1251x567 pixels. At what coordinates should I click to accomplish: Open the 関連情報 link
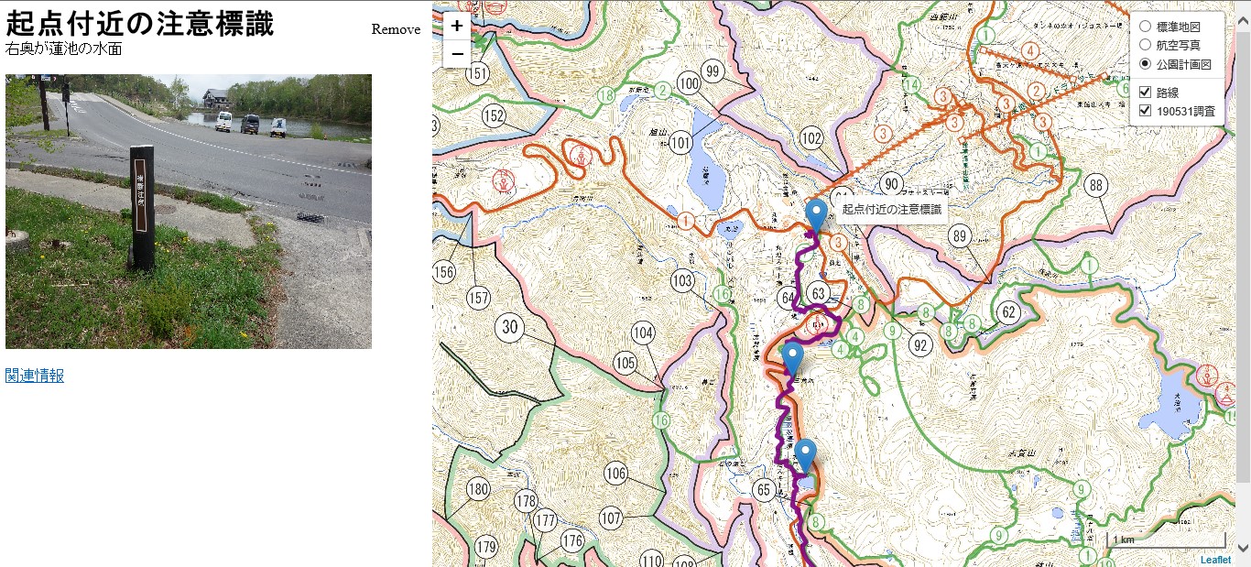click(35, 376)
